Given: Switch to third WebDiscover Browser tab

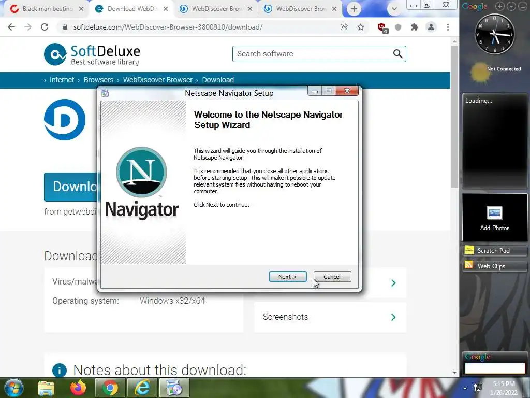Looking at the screenshot, I should (217, 9).
